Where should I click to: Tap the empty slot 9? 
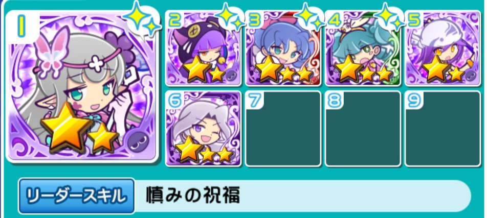[x=443, y=128]
